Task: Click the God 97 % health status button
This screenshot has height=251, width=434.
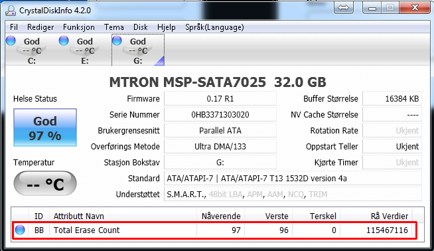Action: tap(45, 127)
